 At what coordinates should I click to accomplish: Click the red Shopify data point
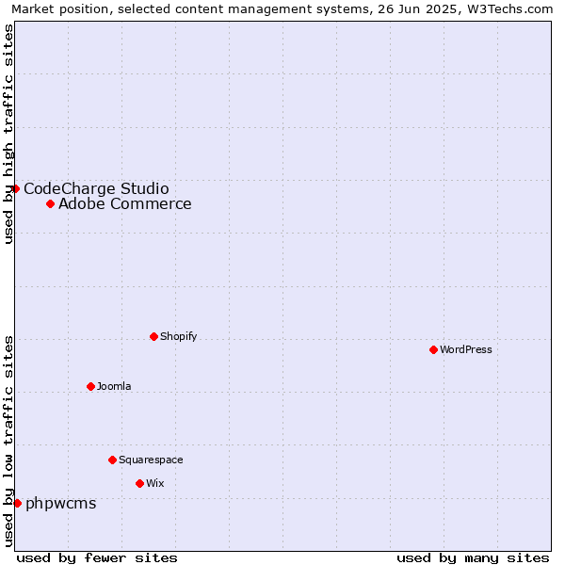(153, 336)
